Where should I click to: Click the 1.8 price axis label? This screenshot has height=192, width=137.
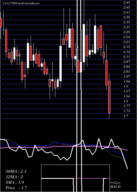125,101
